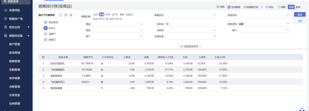Add a new query scheme with plus icon
This screenshot has height=111, width=309.
tap(61, 15)
